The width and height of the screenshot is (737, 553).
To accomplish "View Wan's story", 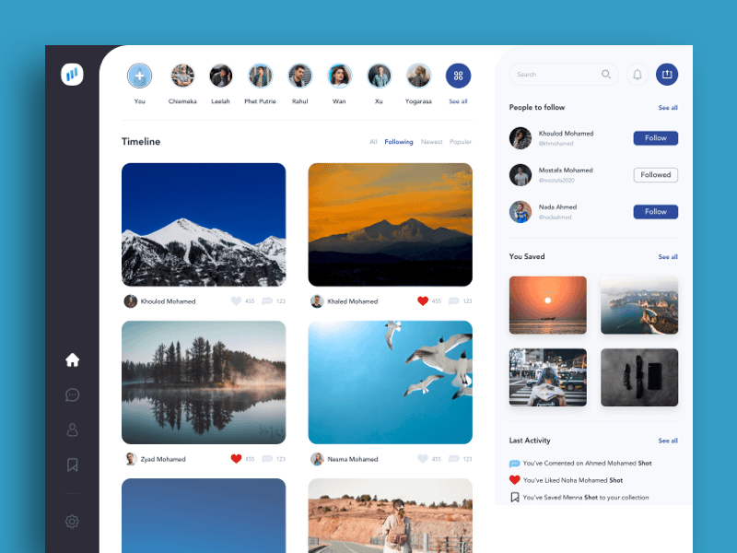I will 339,76.
